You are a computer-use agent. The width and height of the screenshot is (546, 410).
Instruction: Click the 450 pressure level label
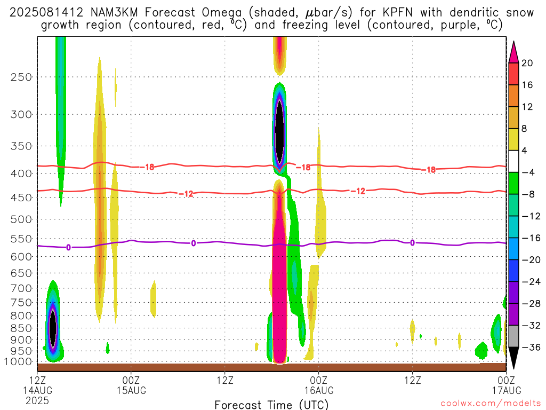coord(21,198)
